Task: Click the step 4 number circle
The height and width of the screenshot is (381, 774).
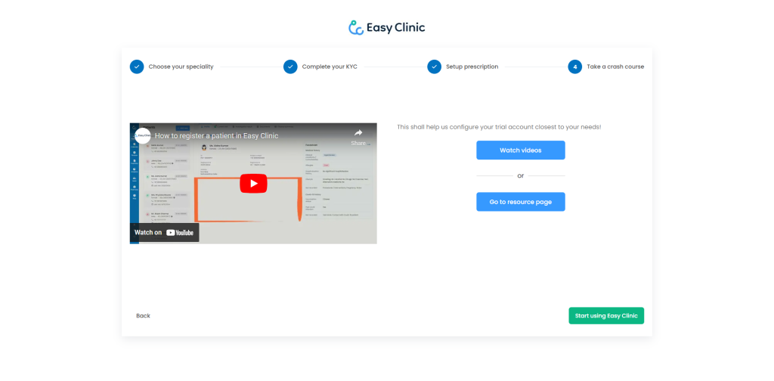Action: (x=575, y=67)
